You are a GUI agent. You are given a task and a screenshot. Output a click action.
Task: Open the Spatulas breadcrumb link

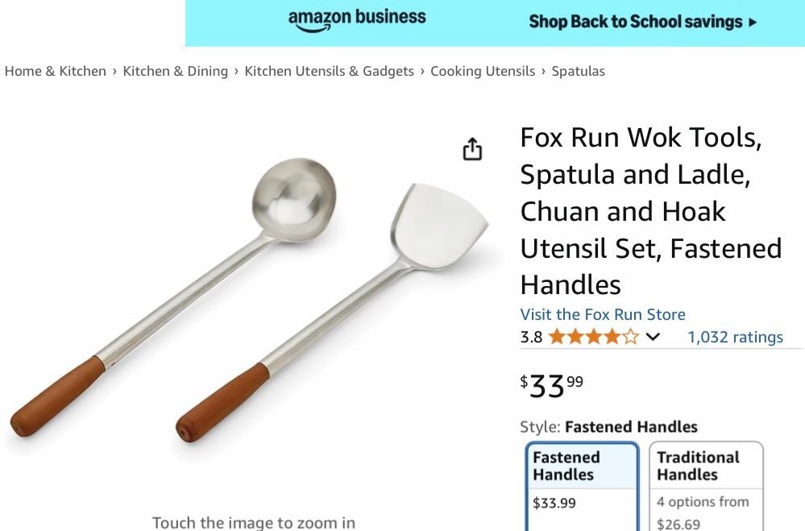[x=578, y=71]
